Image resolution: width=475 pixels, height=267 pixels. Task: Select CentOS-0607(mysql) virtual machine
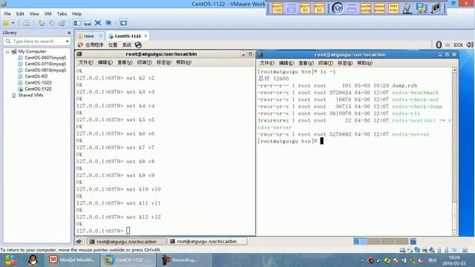45,58
